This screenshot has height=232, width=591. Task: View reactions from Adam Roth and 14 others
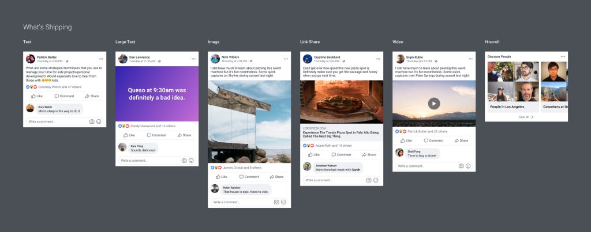[328, 146]
